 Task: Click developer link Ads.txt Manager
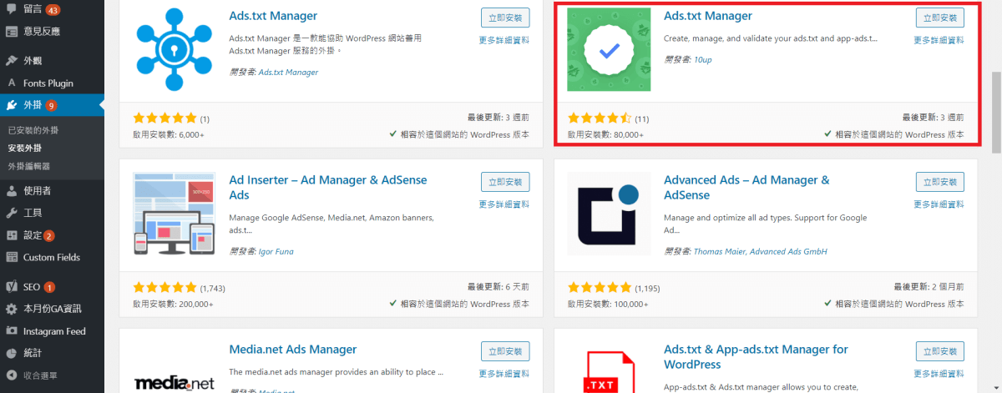288,73
